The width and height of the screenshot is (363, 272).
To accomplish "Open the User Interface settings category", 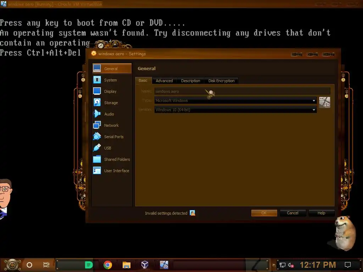I will [x=112, y=170].
